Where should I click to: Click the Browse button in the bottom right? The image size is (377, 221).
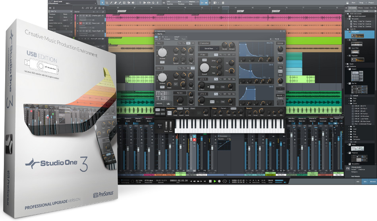(x=373, y=182)
